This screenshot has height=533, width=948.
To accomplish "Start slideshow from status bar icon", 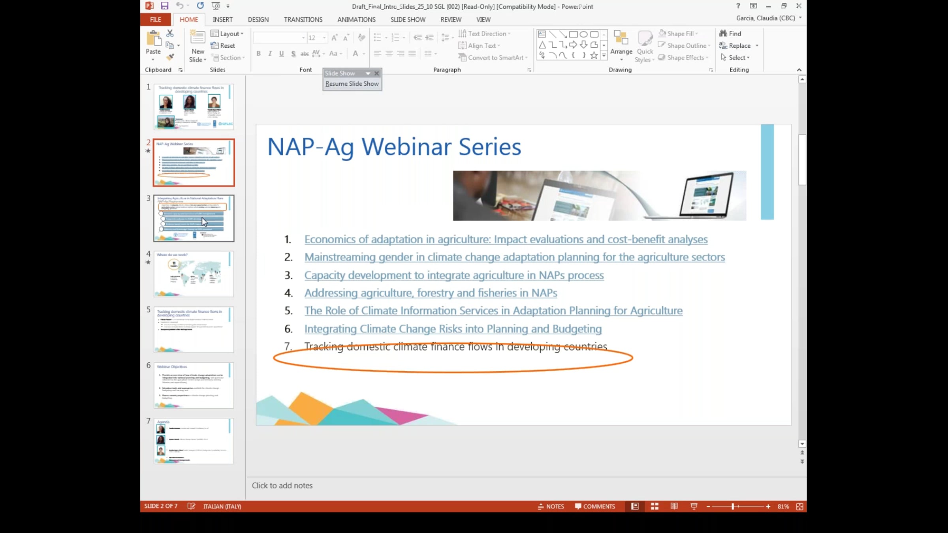I will (x=694, y=506).
